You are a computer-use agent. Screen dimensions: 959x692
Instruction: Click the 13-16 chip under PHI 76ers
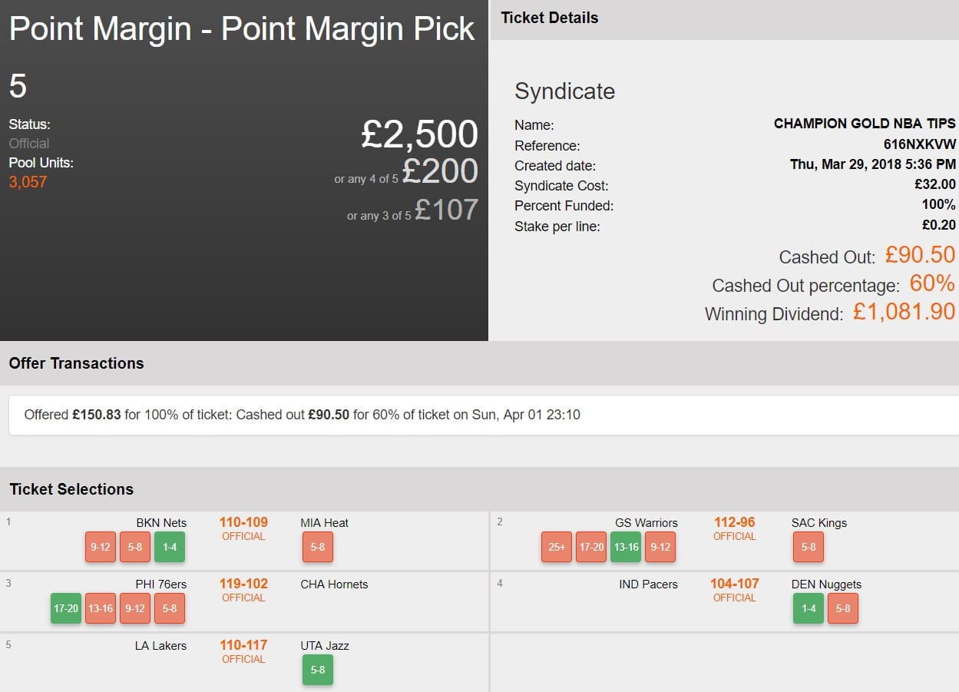pyautogui.click(x=101, y=608)
